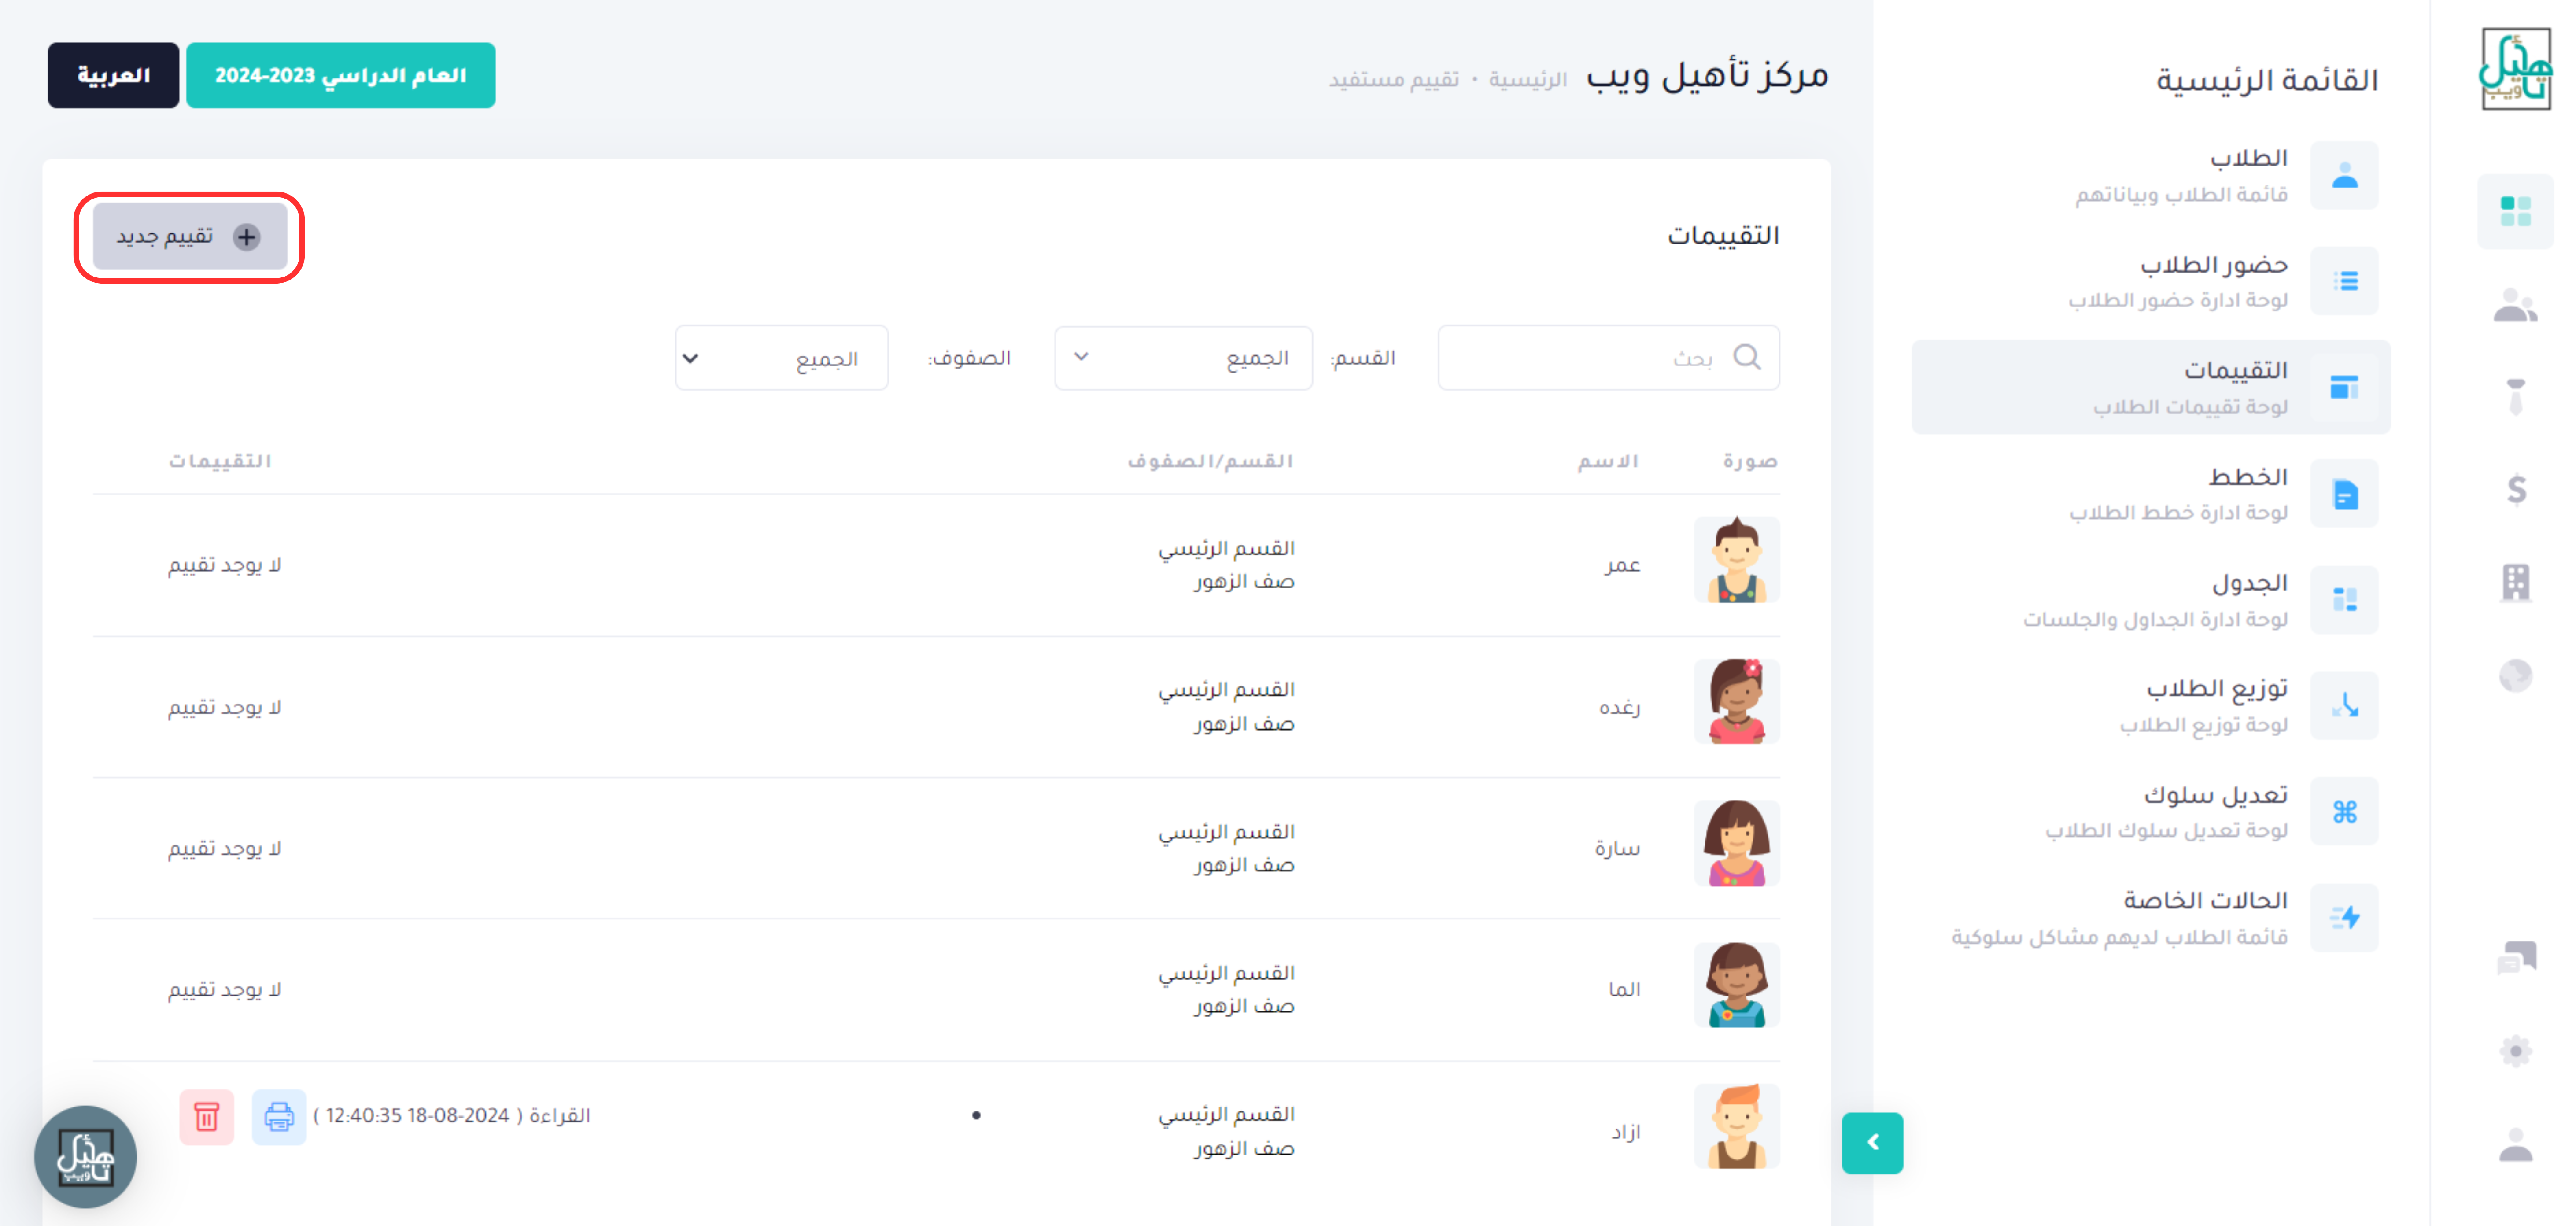Click the building icon in rail
The image size is (2576, 1229).
point(2515,583)
